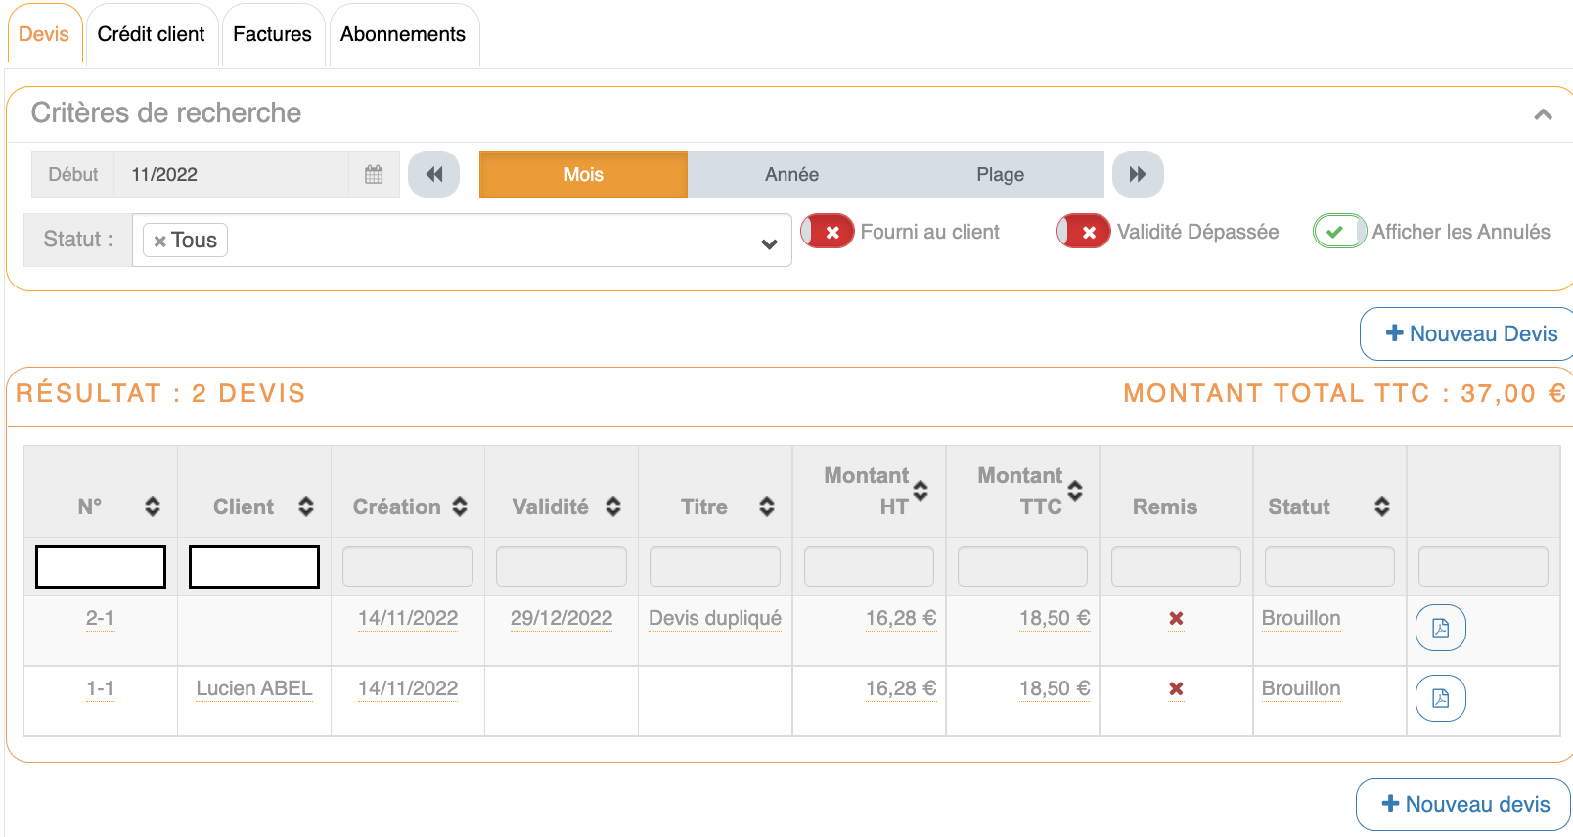The image size is (1573, 837).
Task: Open PDF for quote 1-1
Action: 1440,698
